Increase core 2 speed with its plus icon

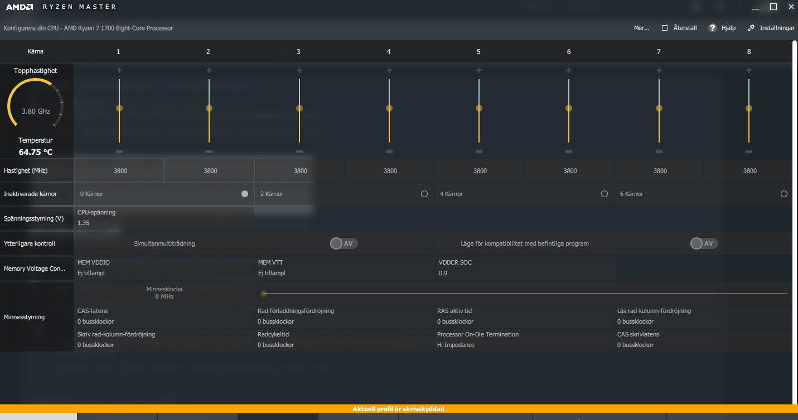(209, 70)
